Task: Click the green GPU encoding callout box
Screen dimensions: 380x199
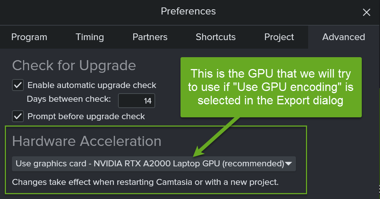Action: pos(271,87)
